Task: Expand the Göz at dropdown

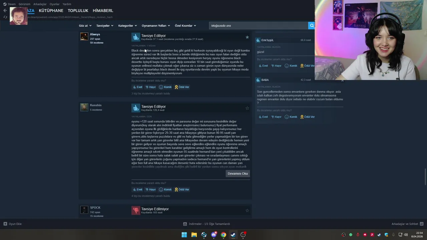Action: (85, 26)
